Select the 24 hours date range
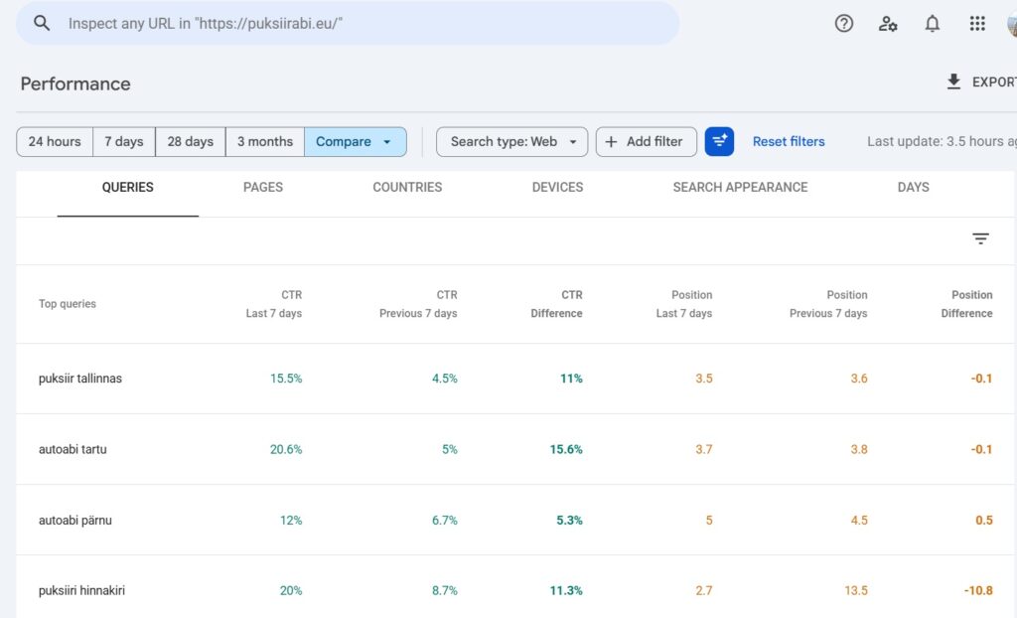 (x=55, y=141)
